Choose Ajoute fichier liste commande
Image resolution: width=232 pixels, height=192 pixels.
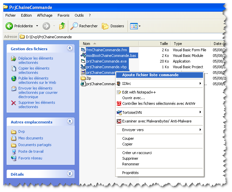150,75
